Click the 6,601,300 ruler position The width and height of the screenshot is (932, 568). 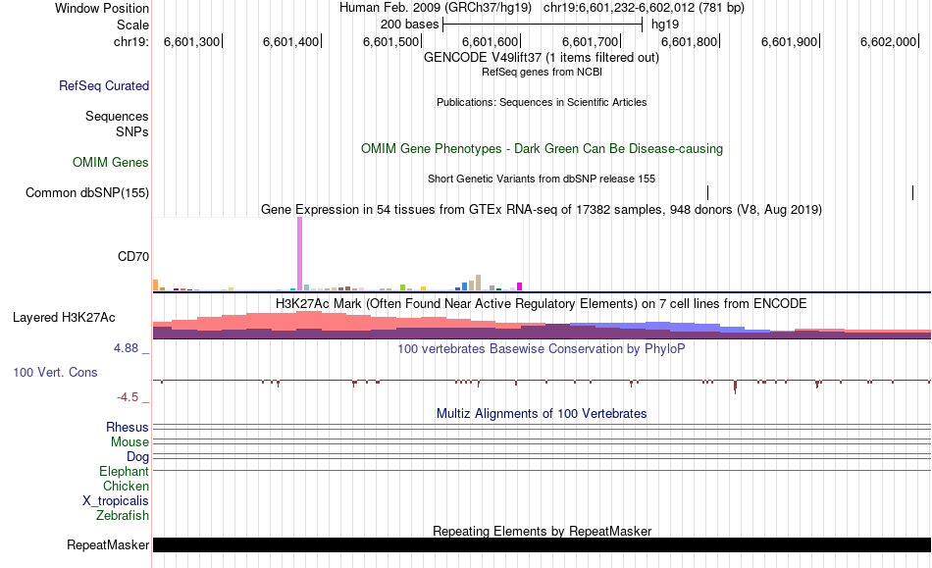(192, 41)
